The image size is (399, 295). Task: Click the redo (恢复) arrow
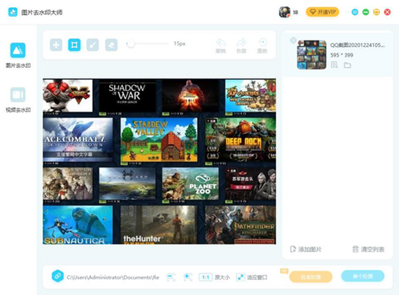pos(241,43)
